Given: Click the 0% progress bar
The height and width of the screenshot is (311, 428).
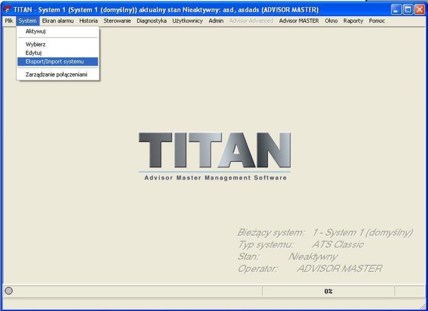Looking at the screenshot, I should click(x=328, y=291).
